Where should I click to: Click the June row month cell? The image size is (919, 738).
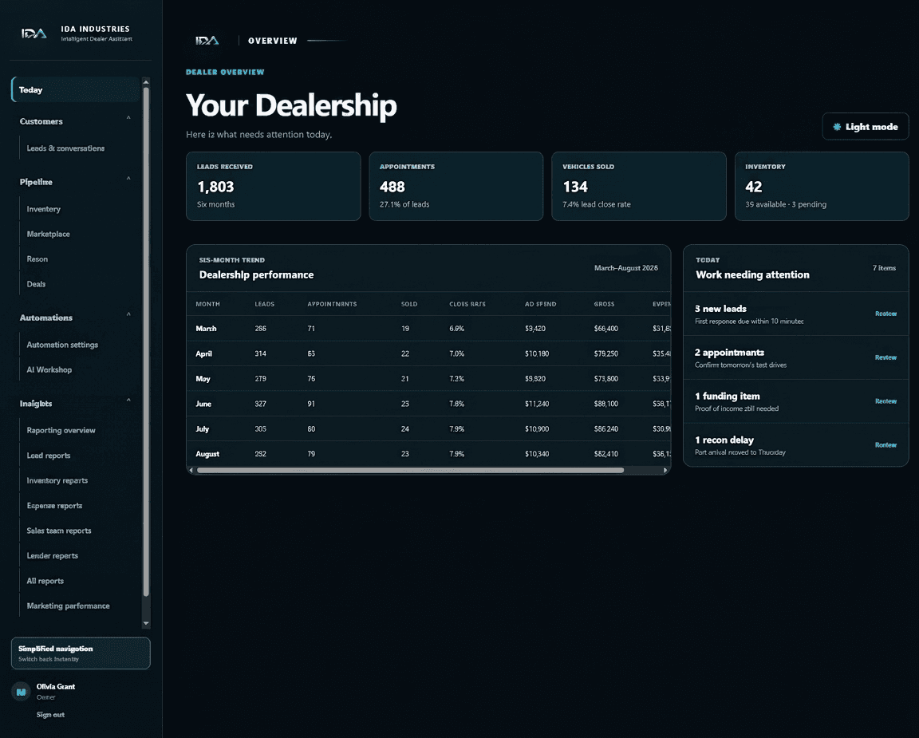[203, 404]
